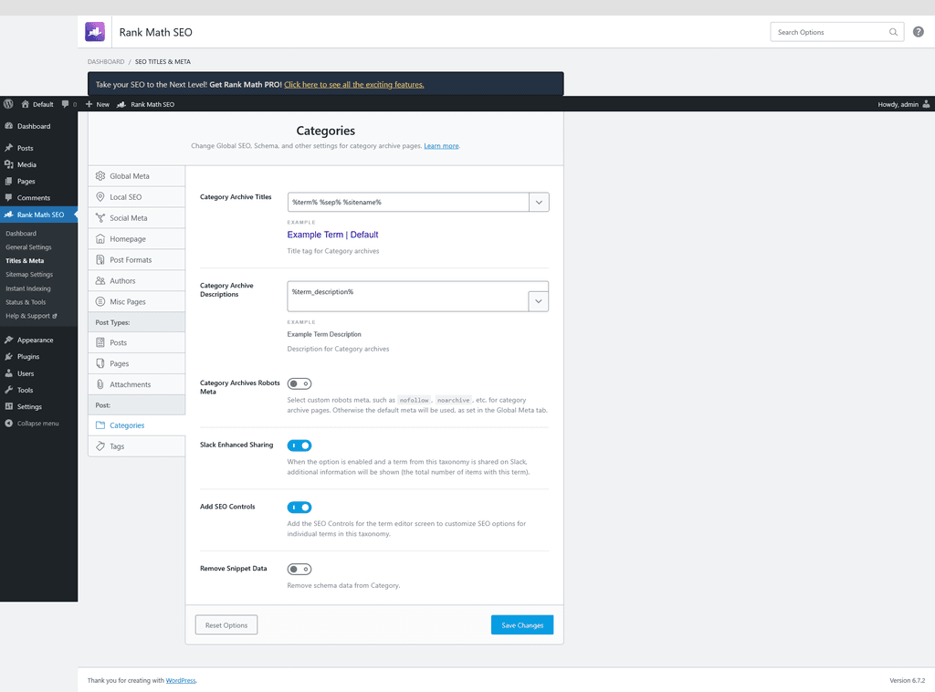The image size is (935, 692).
Task: Turn off Add SEO Controls toggle
Action: pyautogui.click(x=299, y=508)
